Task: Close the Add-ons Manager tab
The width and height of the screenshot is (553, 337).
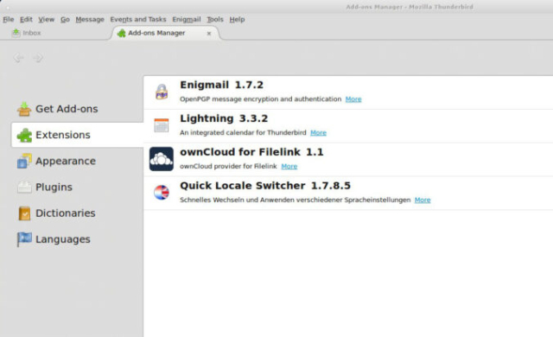Action: point(209,33)
